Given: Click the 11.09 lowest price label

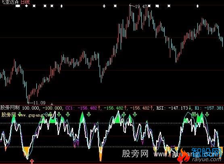Looking at the screenshot, I should (x=40, y=103).
